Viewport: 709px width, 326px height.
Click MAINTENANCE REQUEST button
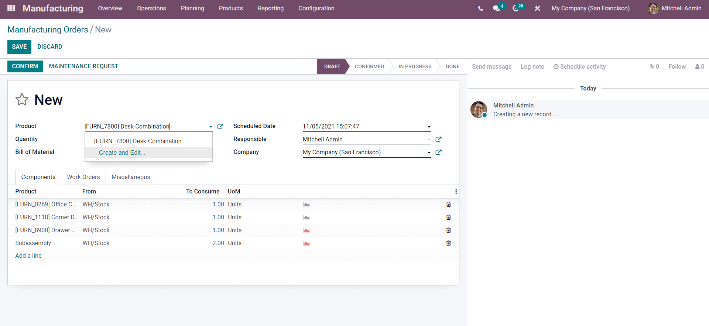click(83, 66)
